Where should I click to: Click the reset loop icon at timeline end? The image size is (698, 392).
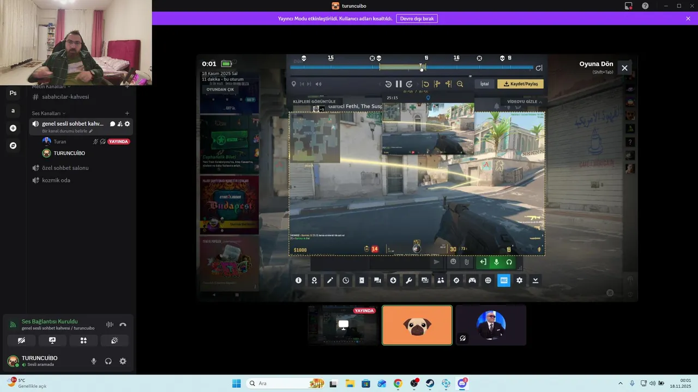coord(539,68)
